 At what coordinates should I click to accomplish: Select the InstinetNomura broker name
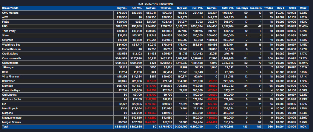(x=11, y=49)
